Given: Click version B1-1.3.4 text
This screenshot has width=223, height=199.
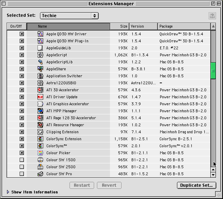Looking at the screenshot, I should [140, 55].
